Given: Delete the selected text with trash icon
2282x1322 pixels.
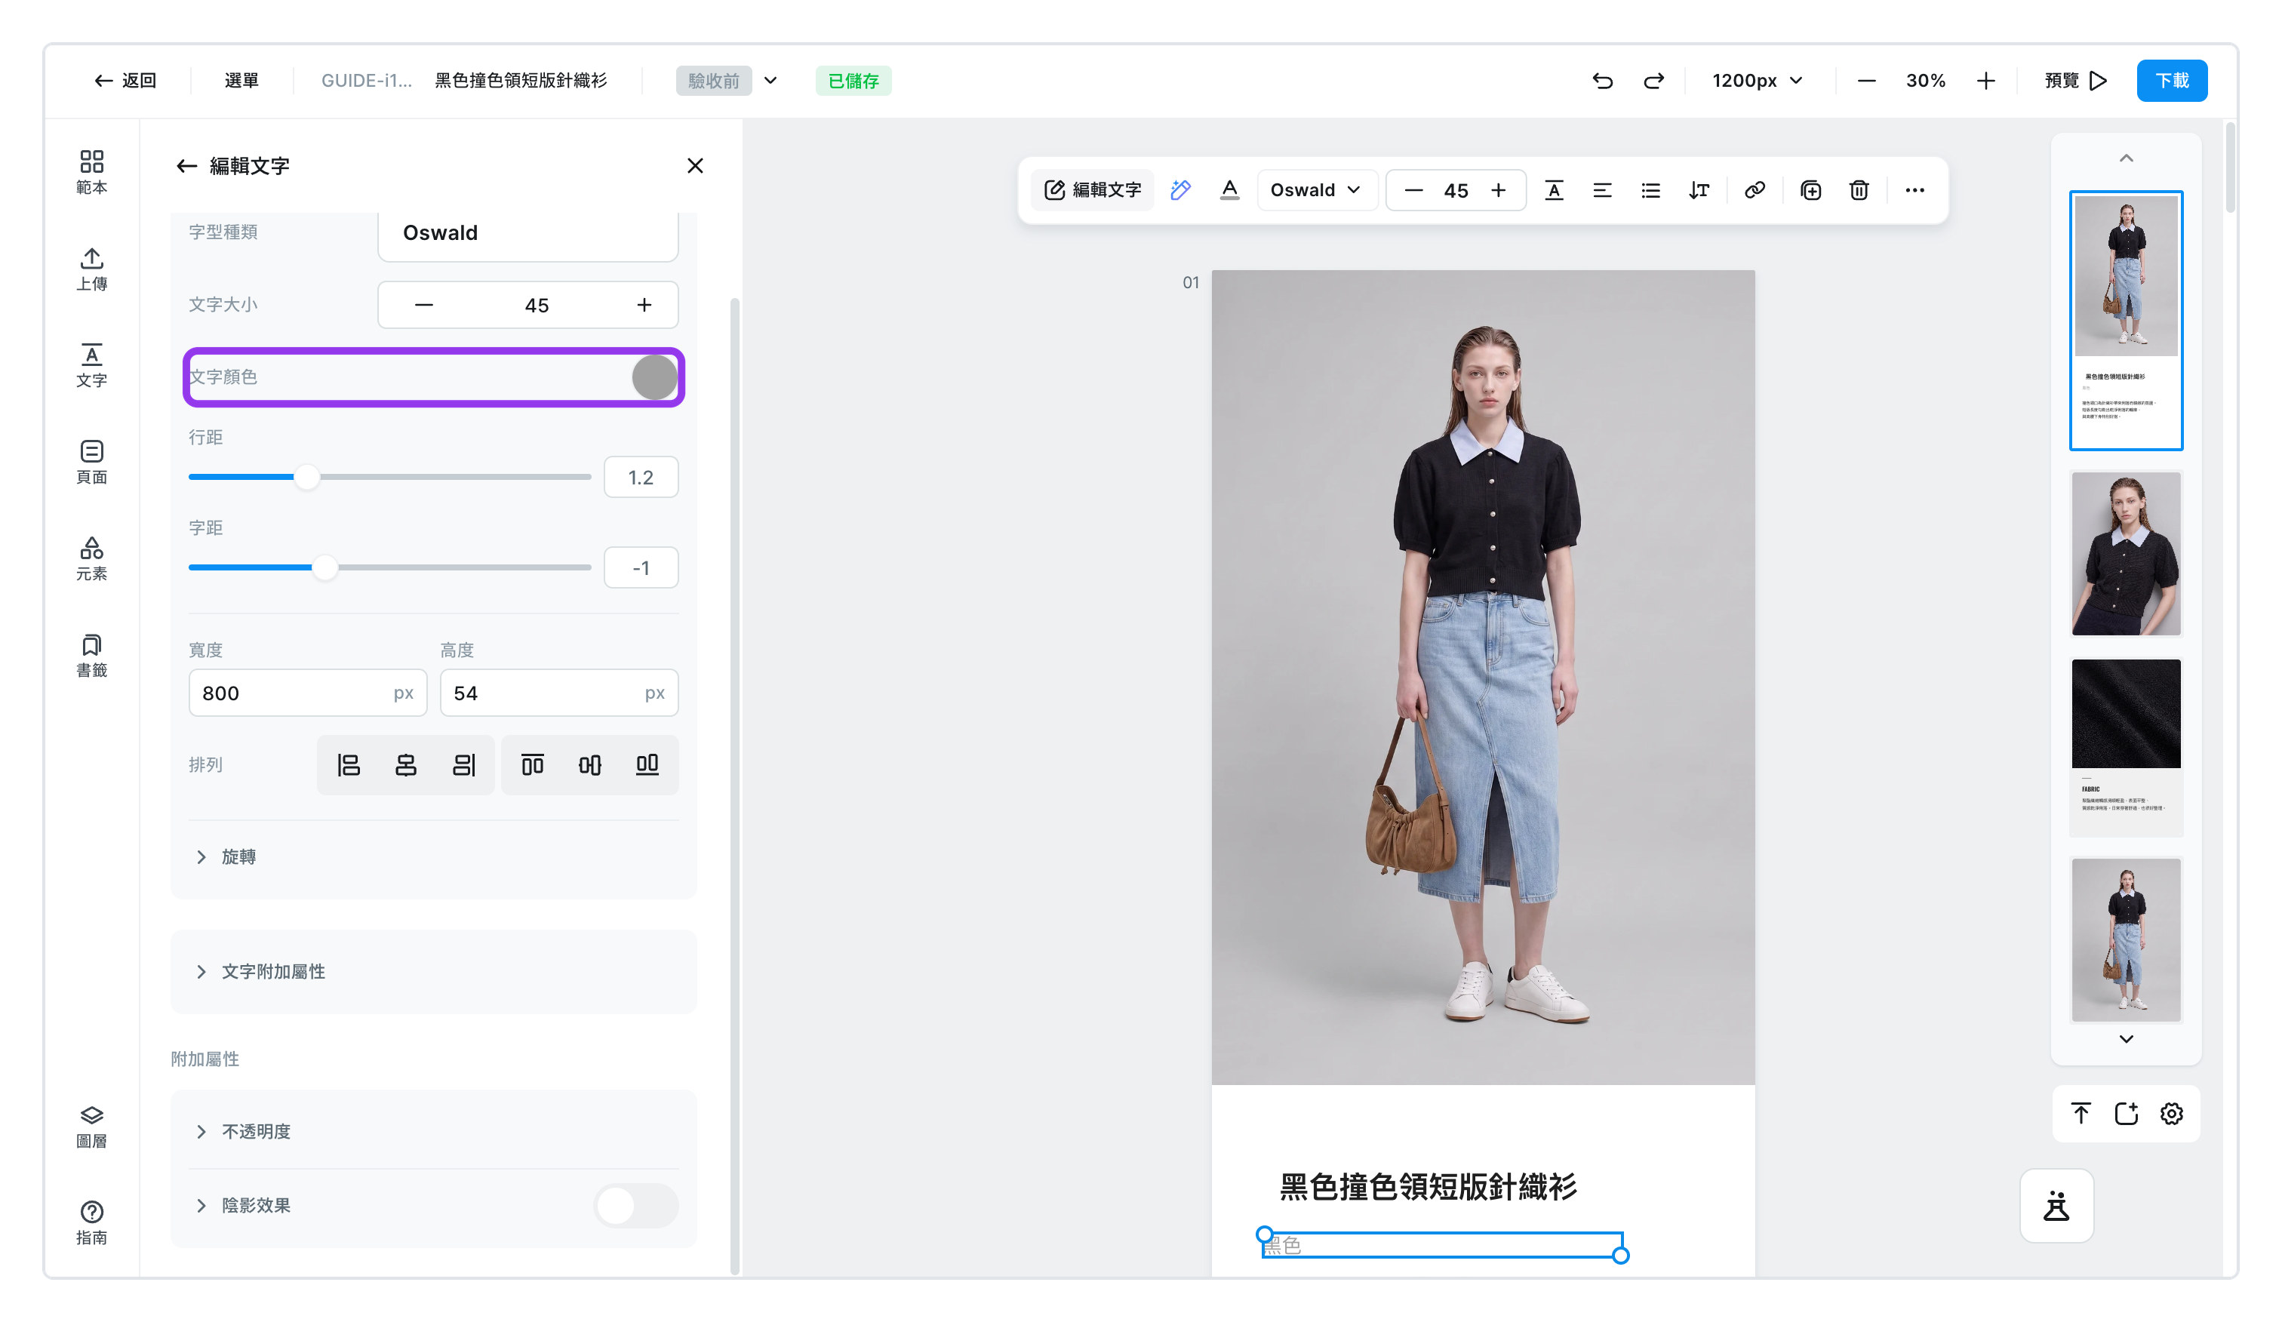Looking at the screenshot, I should point(1858,190).
